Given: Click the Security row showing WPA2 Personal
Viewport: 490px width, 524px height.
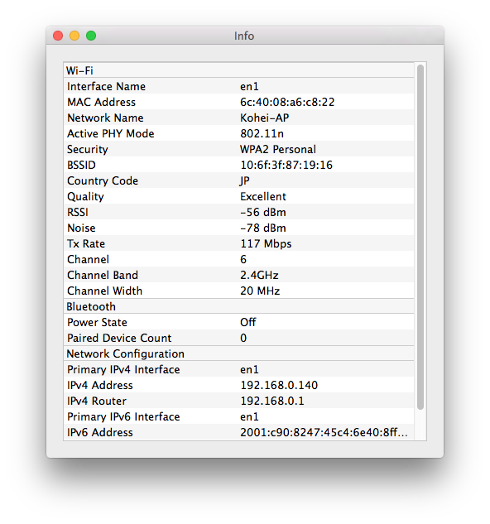Looking at the screenshot, I should tap(238, 149).
